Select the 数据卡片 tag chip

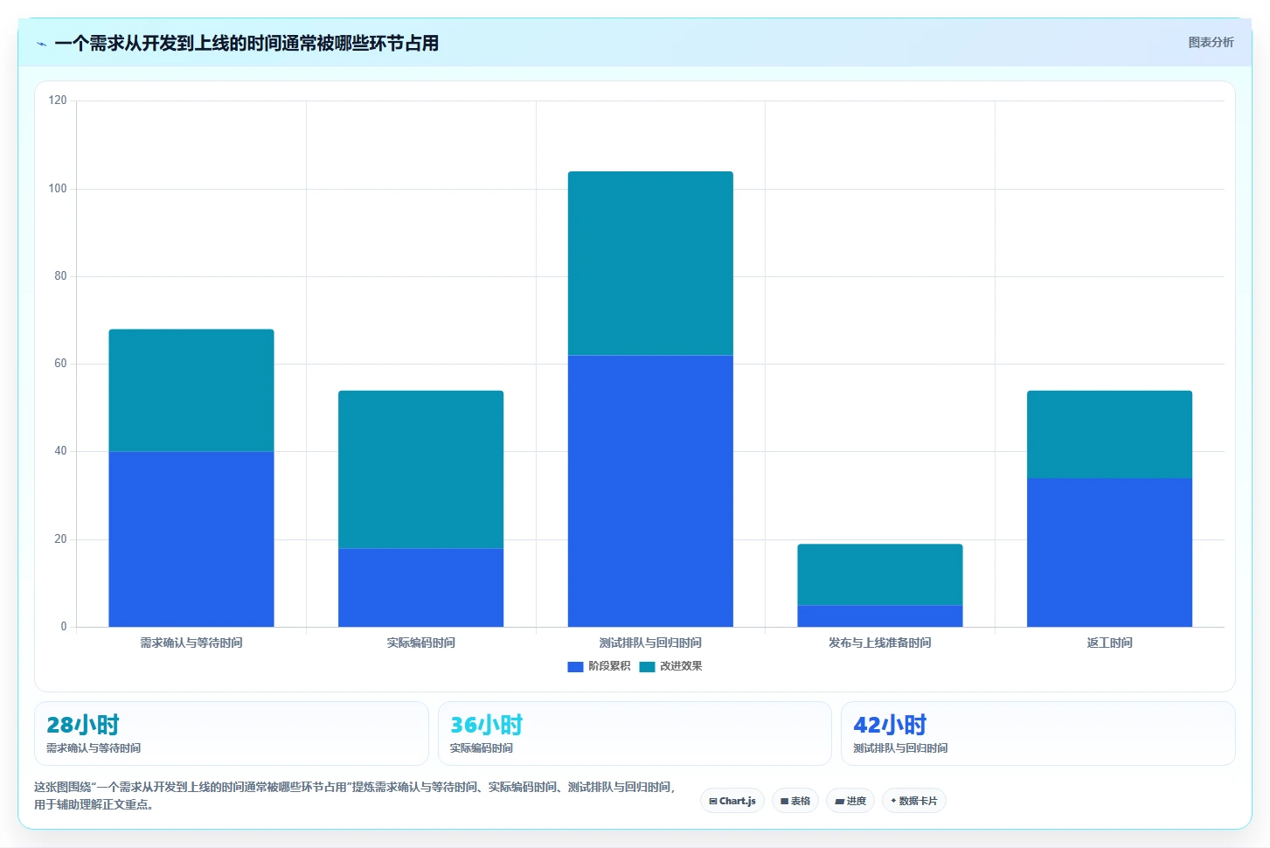914,801
